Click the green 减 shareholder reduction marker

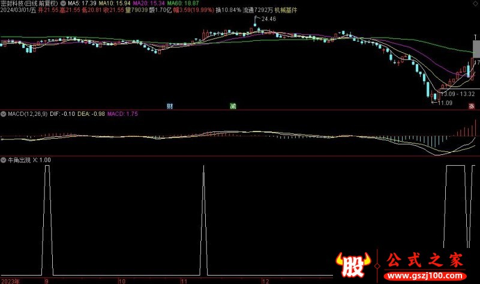(x=233, y=106)
